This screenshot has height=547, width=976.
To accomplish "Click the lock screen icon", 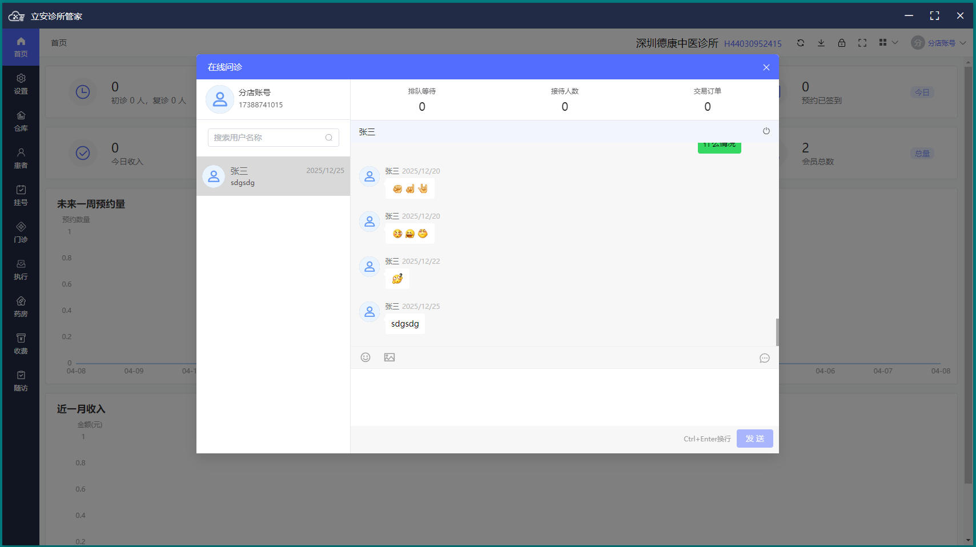I will 842,43.
